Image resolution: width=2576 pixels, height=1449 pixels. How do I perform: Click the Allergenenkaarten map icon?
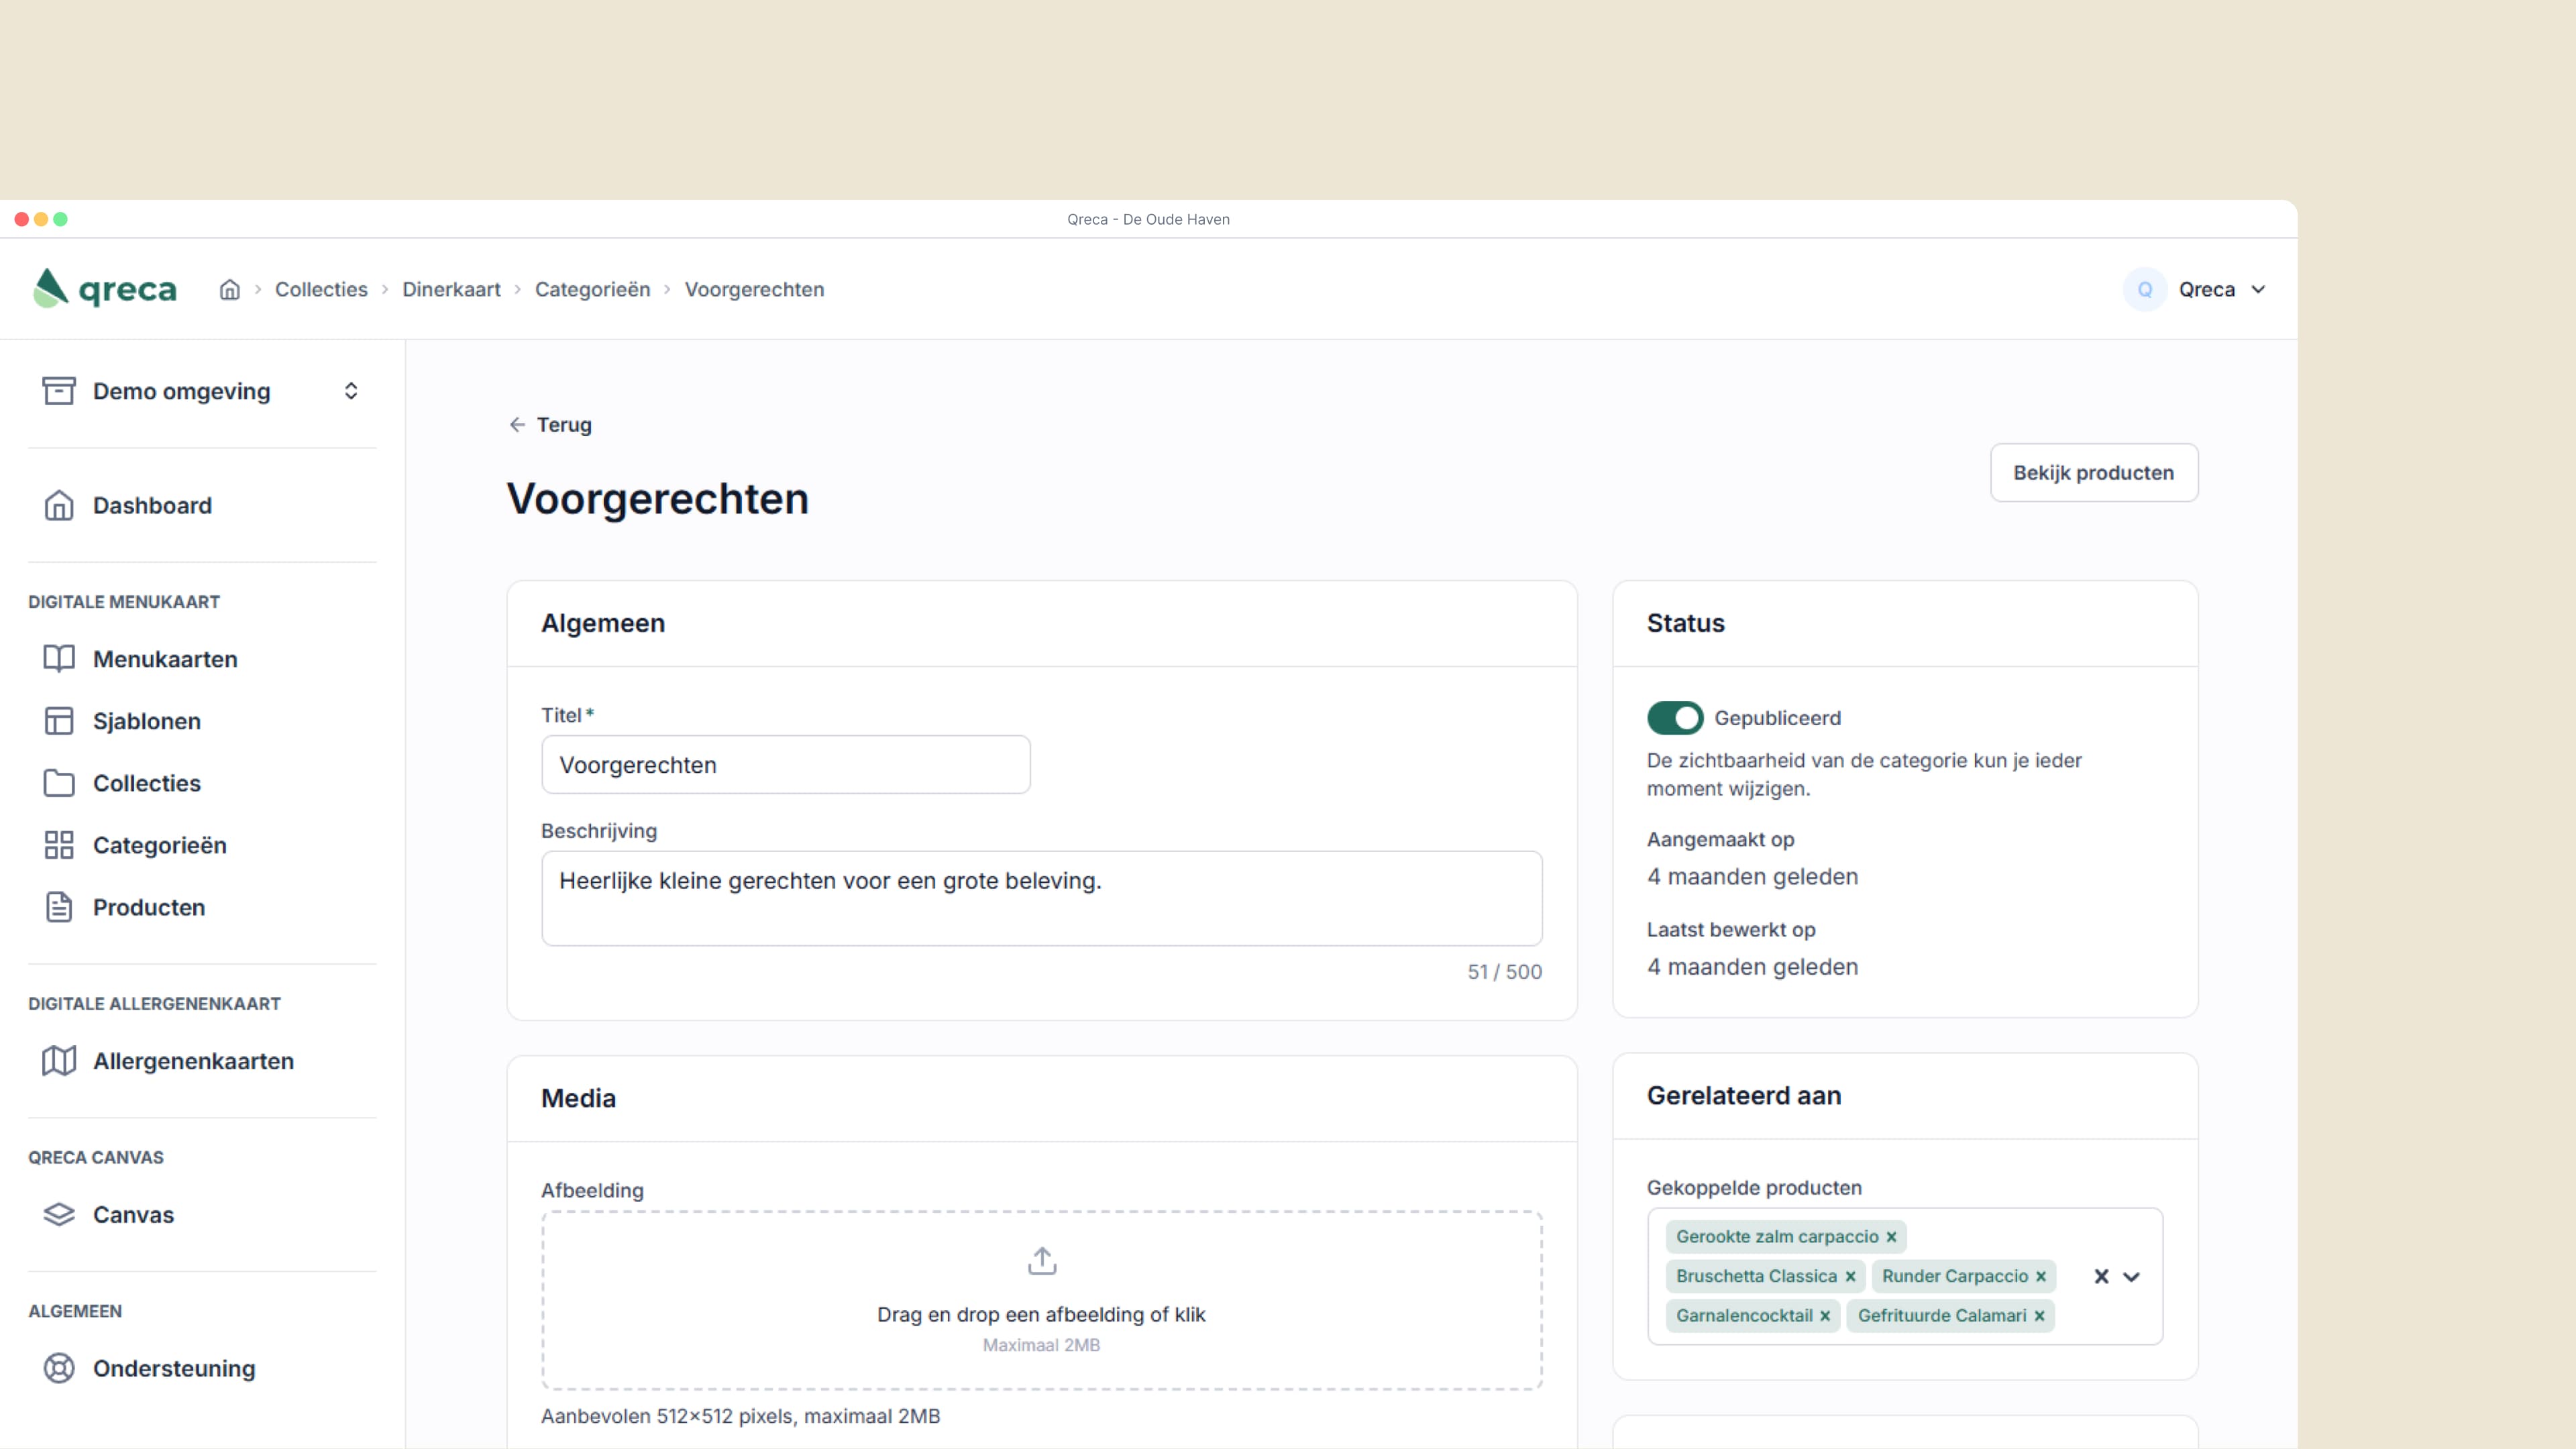[59, 1061]
